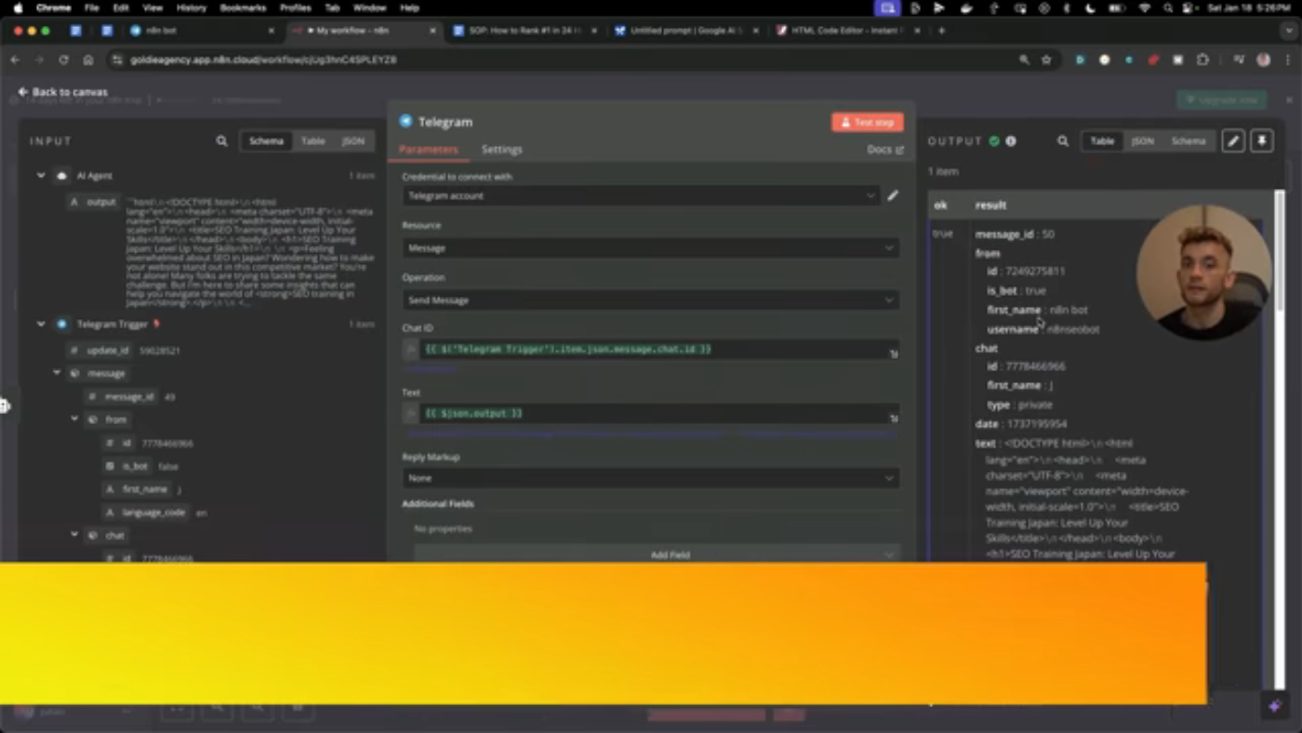This screenshot has height=733, width=1302.
Task: Collapse the message node in input tree
Action: point(57,373)
